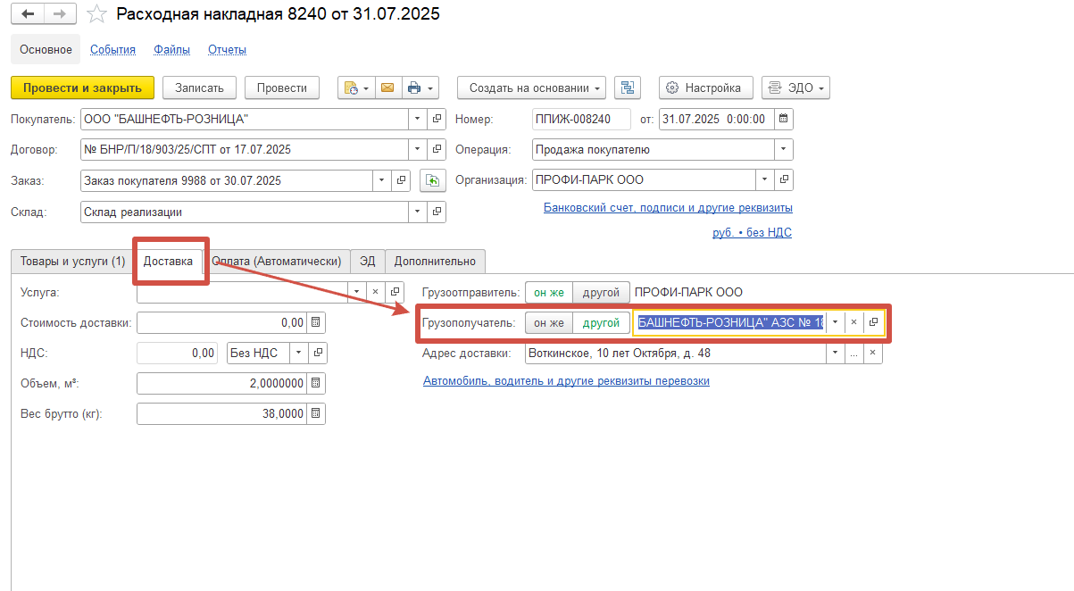This screenshot has height=591, width=1074.
Task: Open address selection dialog ellipsis button
Action: click(x=853, y=353)
